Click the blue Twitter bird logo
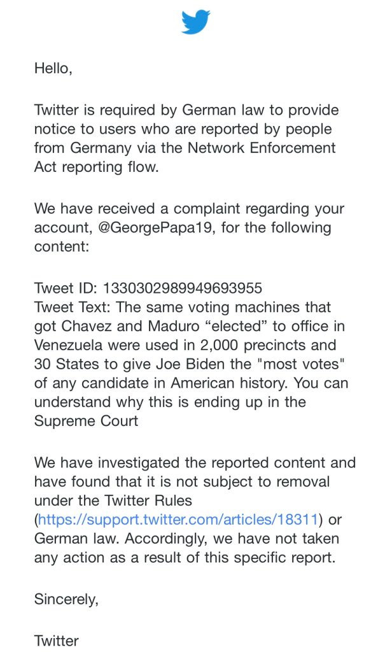392x652 pixels. tap(195, 23)
